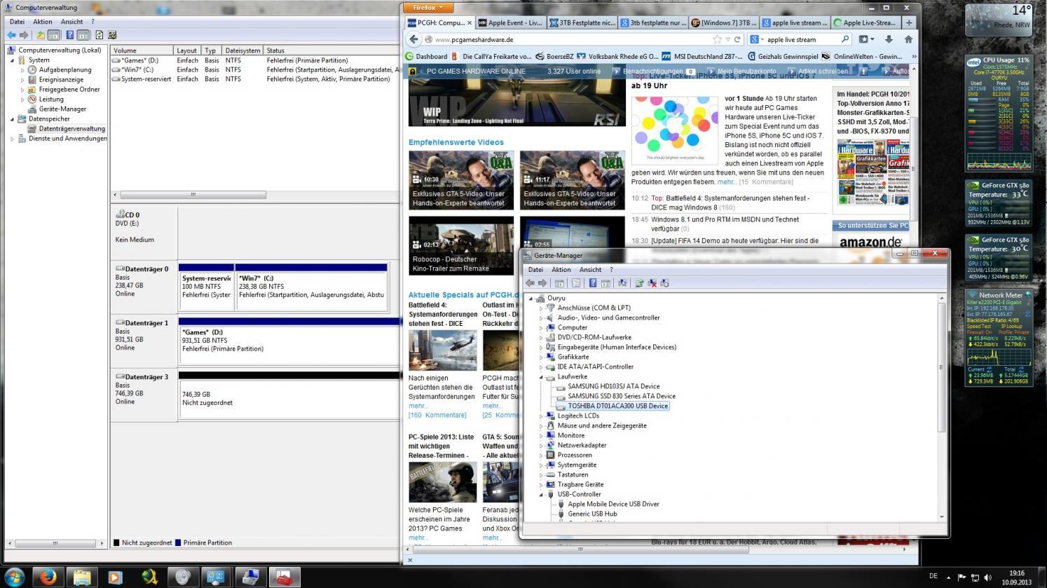
Task: Open a new Firefox tab with plus button
Action: click(909, 22)
